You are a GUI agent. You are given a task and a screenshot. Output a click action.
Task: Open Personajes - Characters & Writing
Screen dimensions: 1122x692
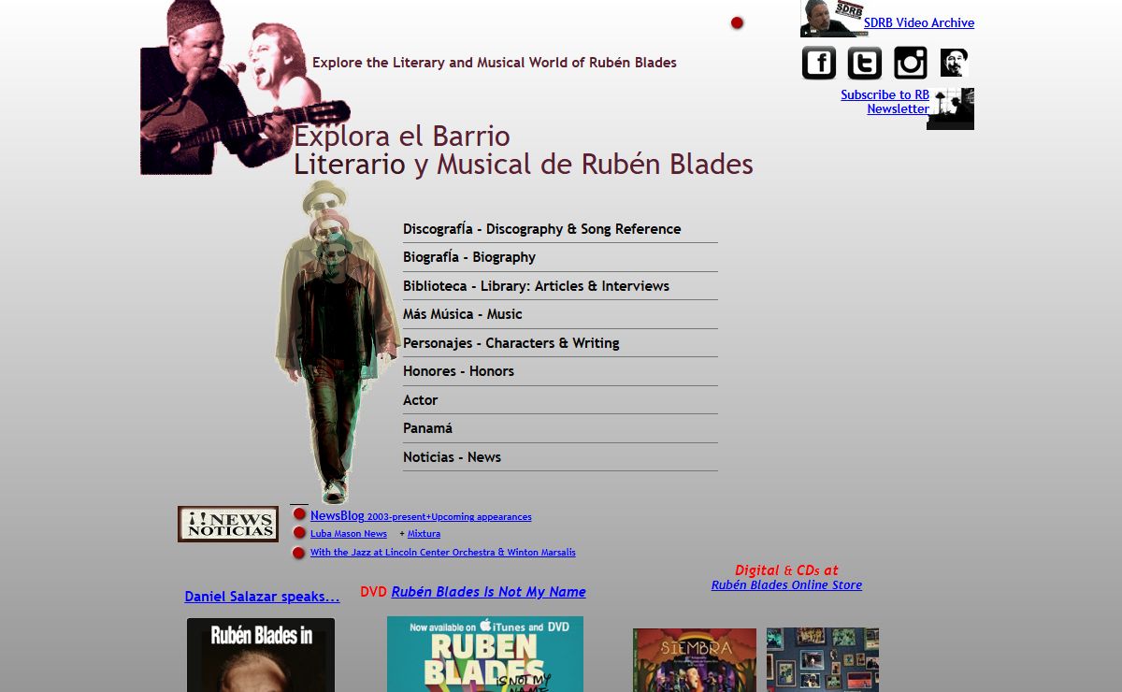pos(560,343)
